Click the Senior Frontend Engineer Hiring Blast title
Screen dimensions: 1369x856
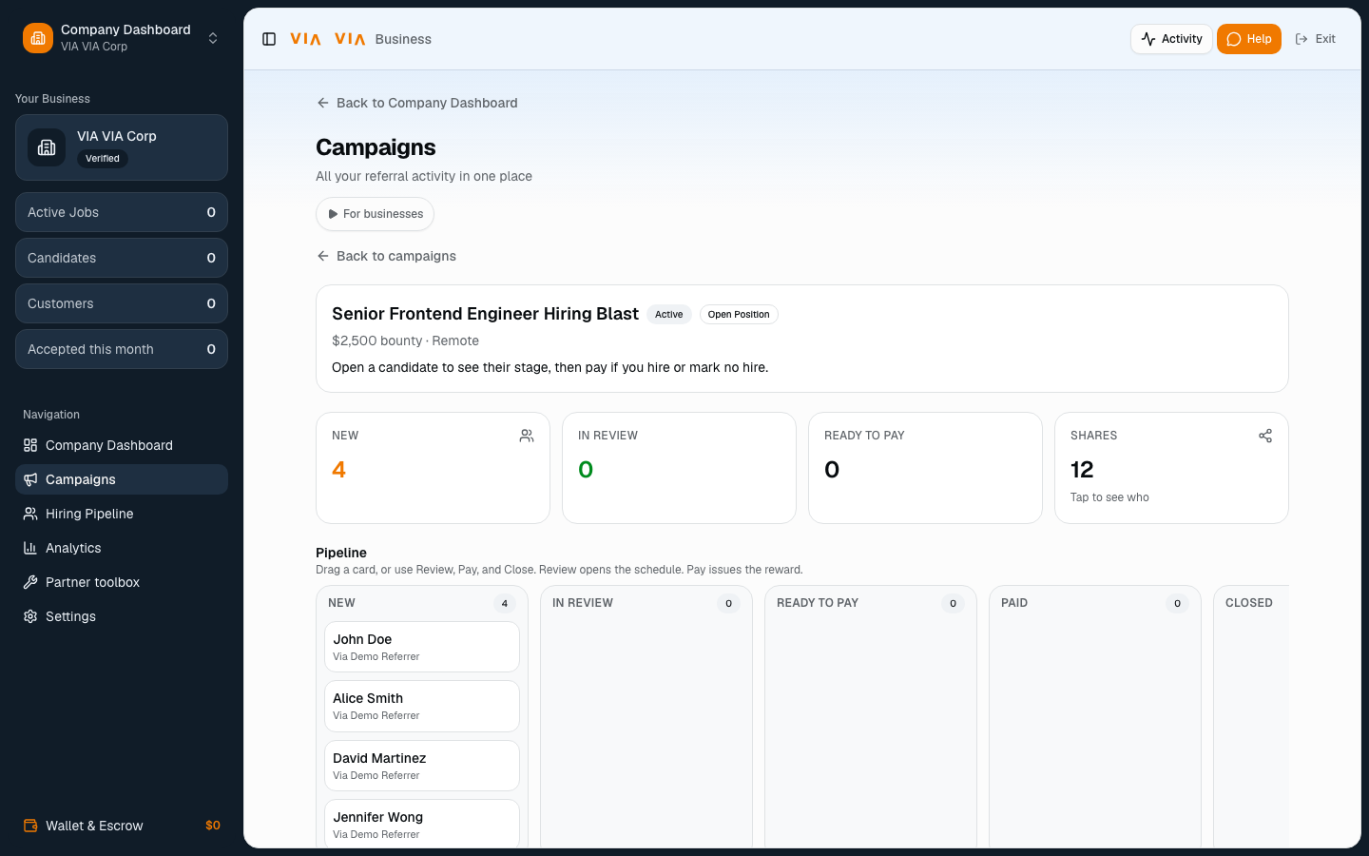tap(485, 314)
